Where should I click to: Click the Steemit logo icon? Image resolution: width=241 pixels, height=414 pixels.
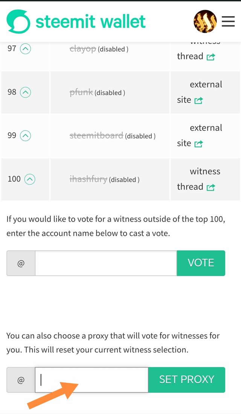(x=18, y=21)
